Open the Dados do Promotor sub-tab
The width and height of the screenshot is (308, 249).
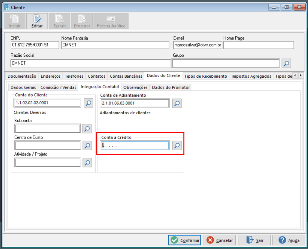pyautogui.click(x=171, y=87)
